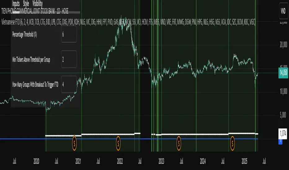The width and height of the screenshot is (289, 170).
Task: Click the How Many Groups With Breakout label
Action: pos(35,85)
